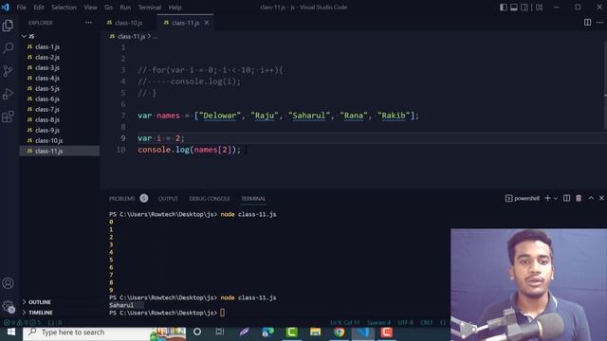Click the CRLF end-of-line status

coord(426,322)
